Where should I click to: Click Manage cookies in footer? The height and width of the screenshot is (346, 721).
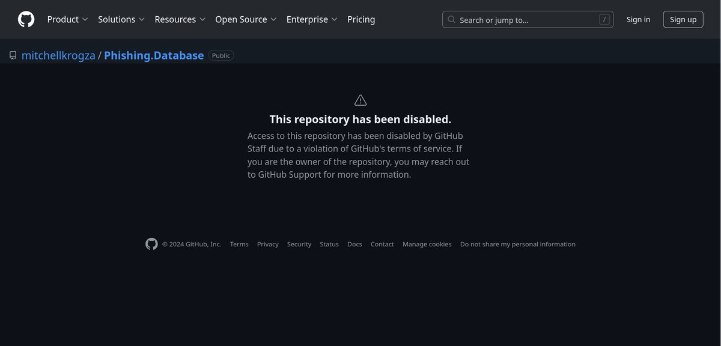427,244
